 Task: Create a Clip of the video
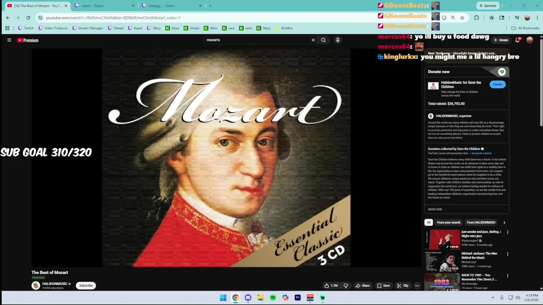(x=403, y=286)
